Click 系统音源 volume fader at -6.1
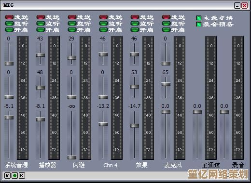 (x=9, y=118)
